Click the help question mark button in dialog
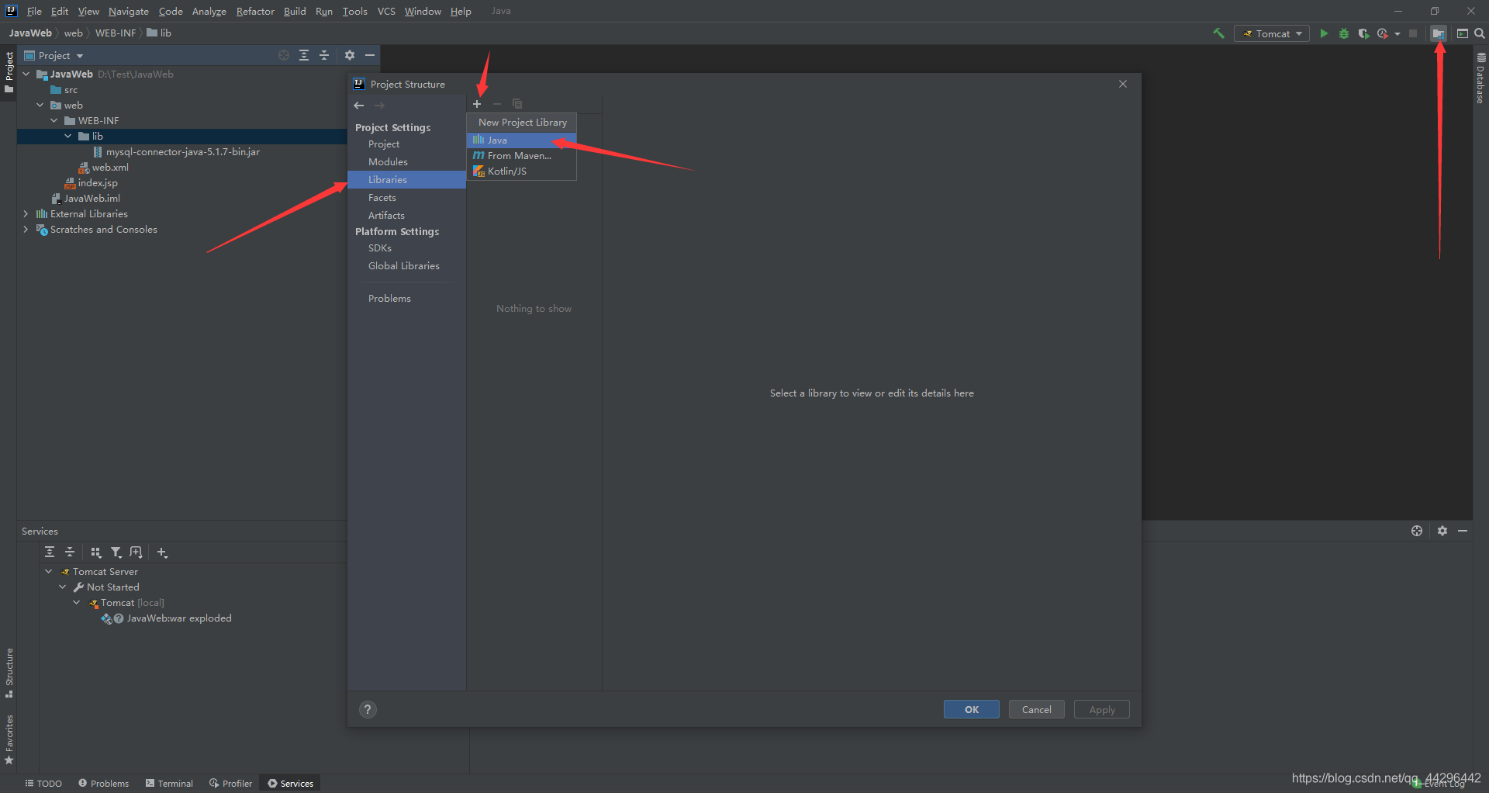1489x793 pixels. tap(368, 709)
